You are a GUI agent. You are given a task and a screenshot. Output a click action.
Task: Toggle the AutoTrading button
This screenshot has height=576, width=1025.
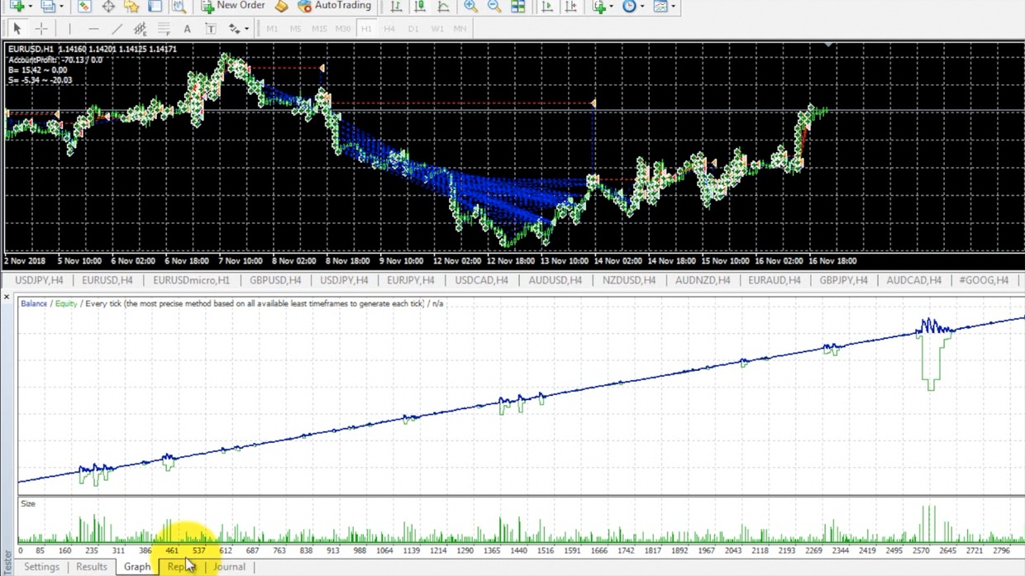point(334,6)
